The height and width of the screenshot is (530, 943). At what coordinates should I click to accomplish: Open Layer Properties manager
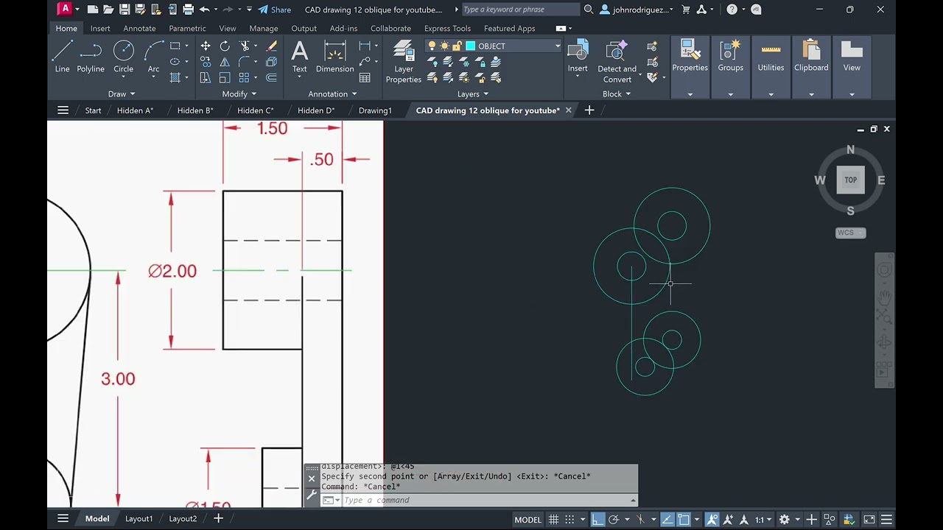click(x=404, y=62)
